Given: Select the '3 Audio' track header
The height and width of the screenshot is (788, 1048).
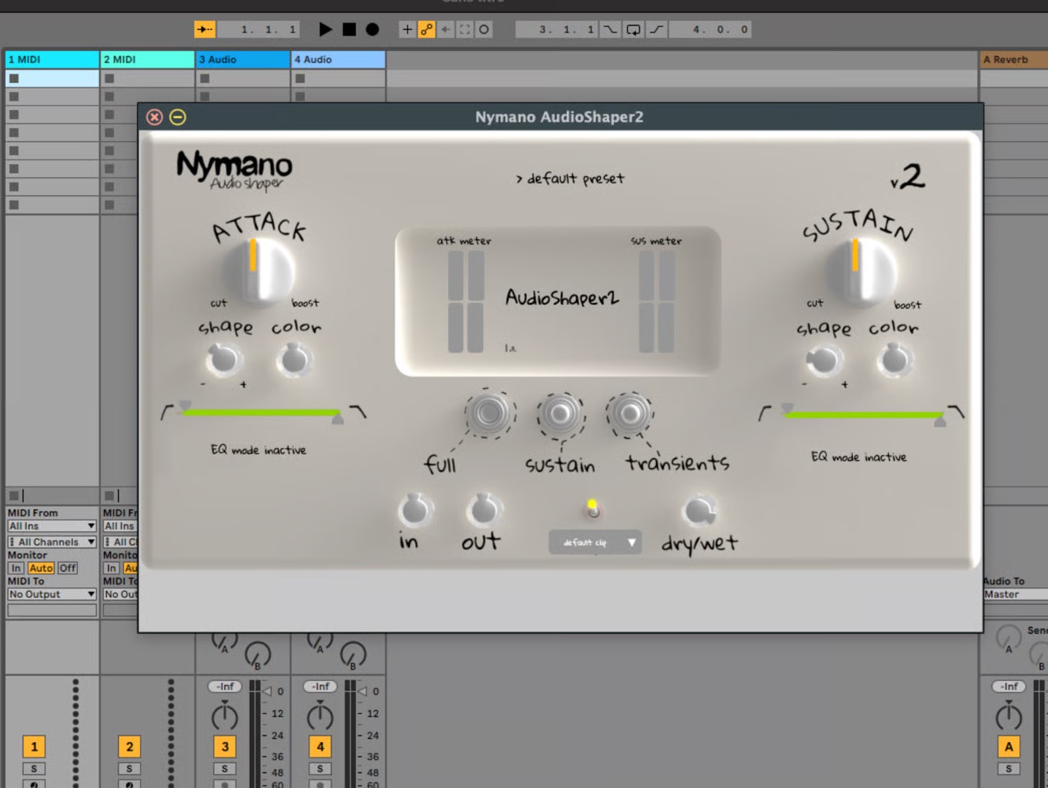Looking at the screenshot, I should pos(243,60).
